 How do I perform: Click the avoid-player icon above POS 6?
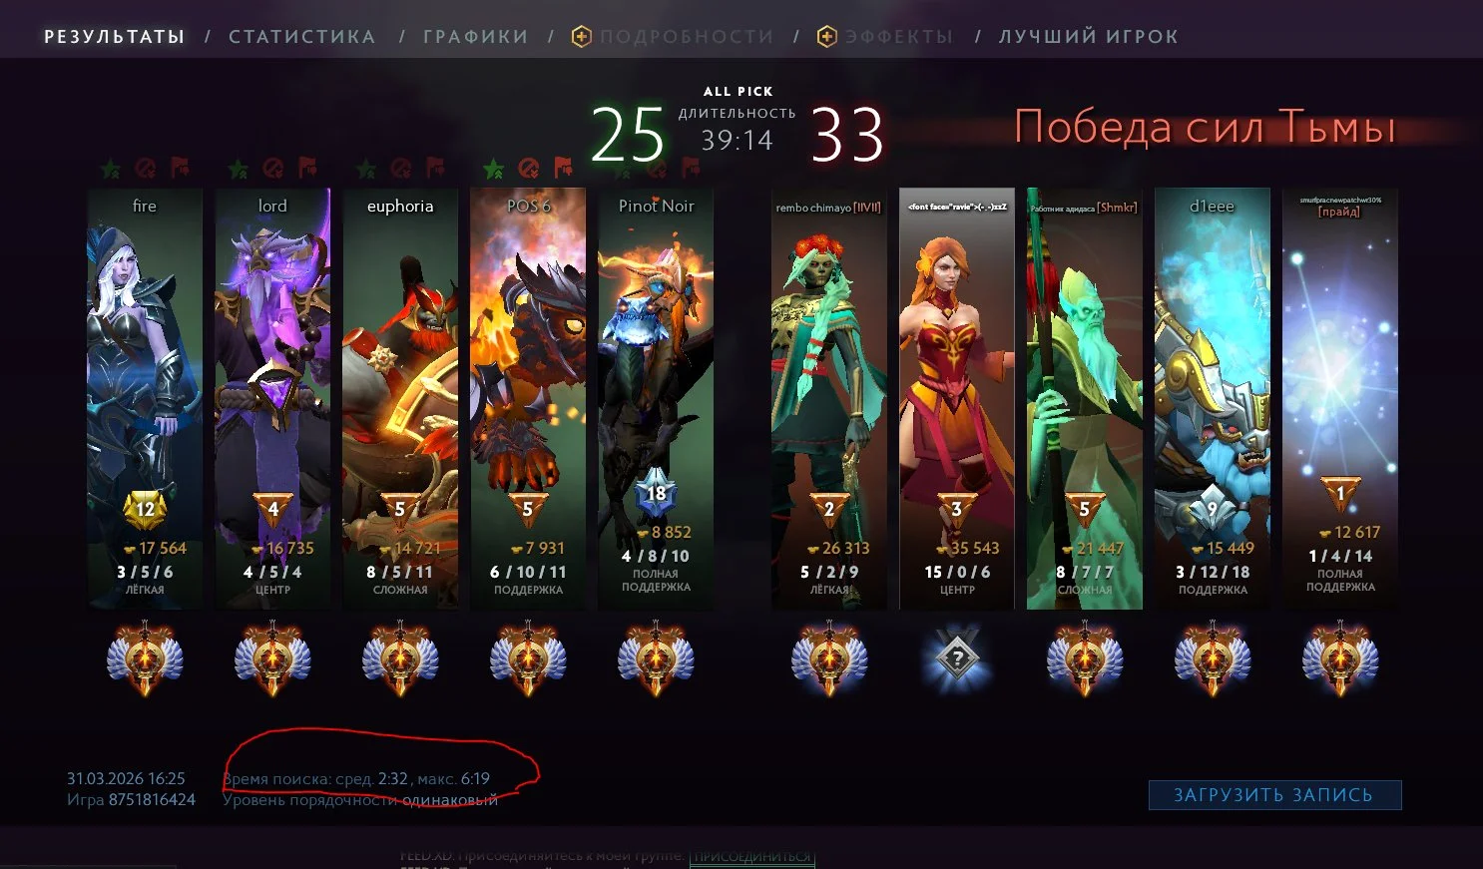[529, 168]
